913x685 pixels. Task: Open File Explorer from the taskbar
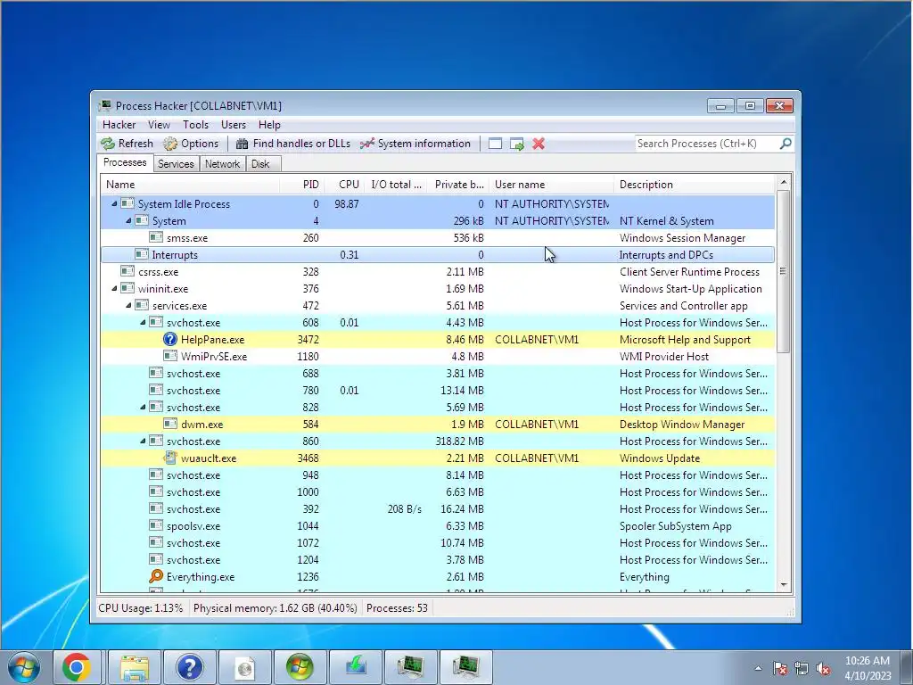[134, 667]
